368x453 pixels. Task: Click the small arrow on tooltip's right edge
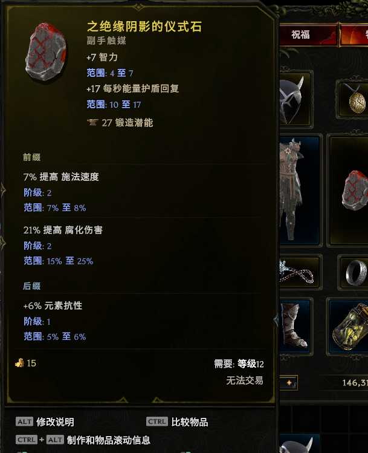click(276, 320)
